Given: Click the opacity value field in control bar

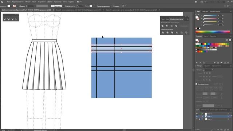Looking at the screenshot, I should (x=79, y=6).
